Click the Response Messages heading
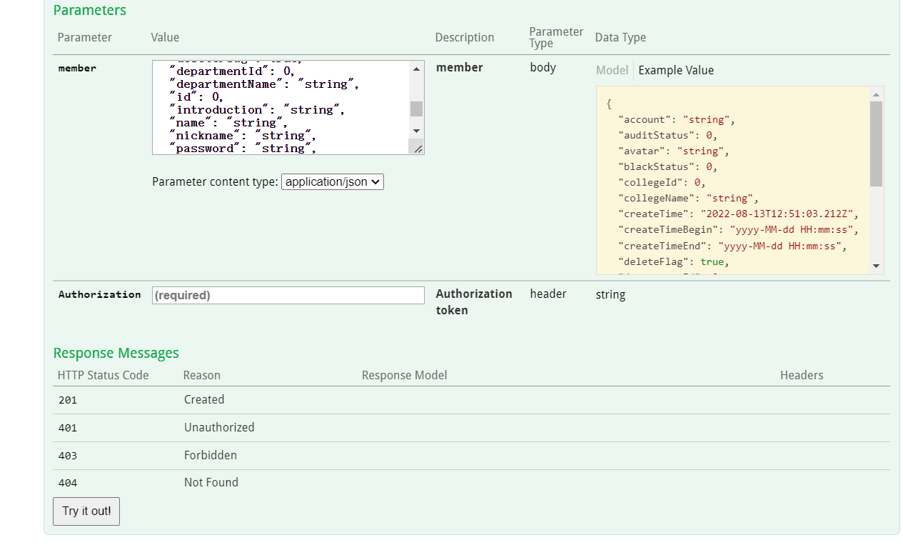This screenshot has height=550, width=903. pos(116,353)
